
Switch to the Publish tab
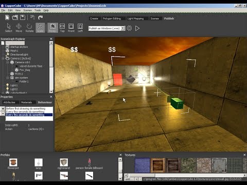(169, 18)
